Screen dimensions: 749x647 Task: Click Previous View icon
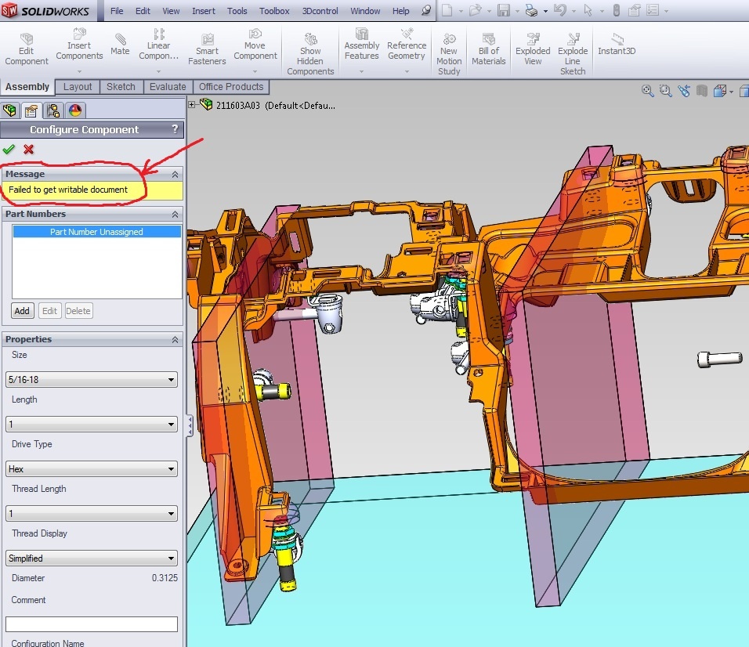pos(684,91)
